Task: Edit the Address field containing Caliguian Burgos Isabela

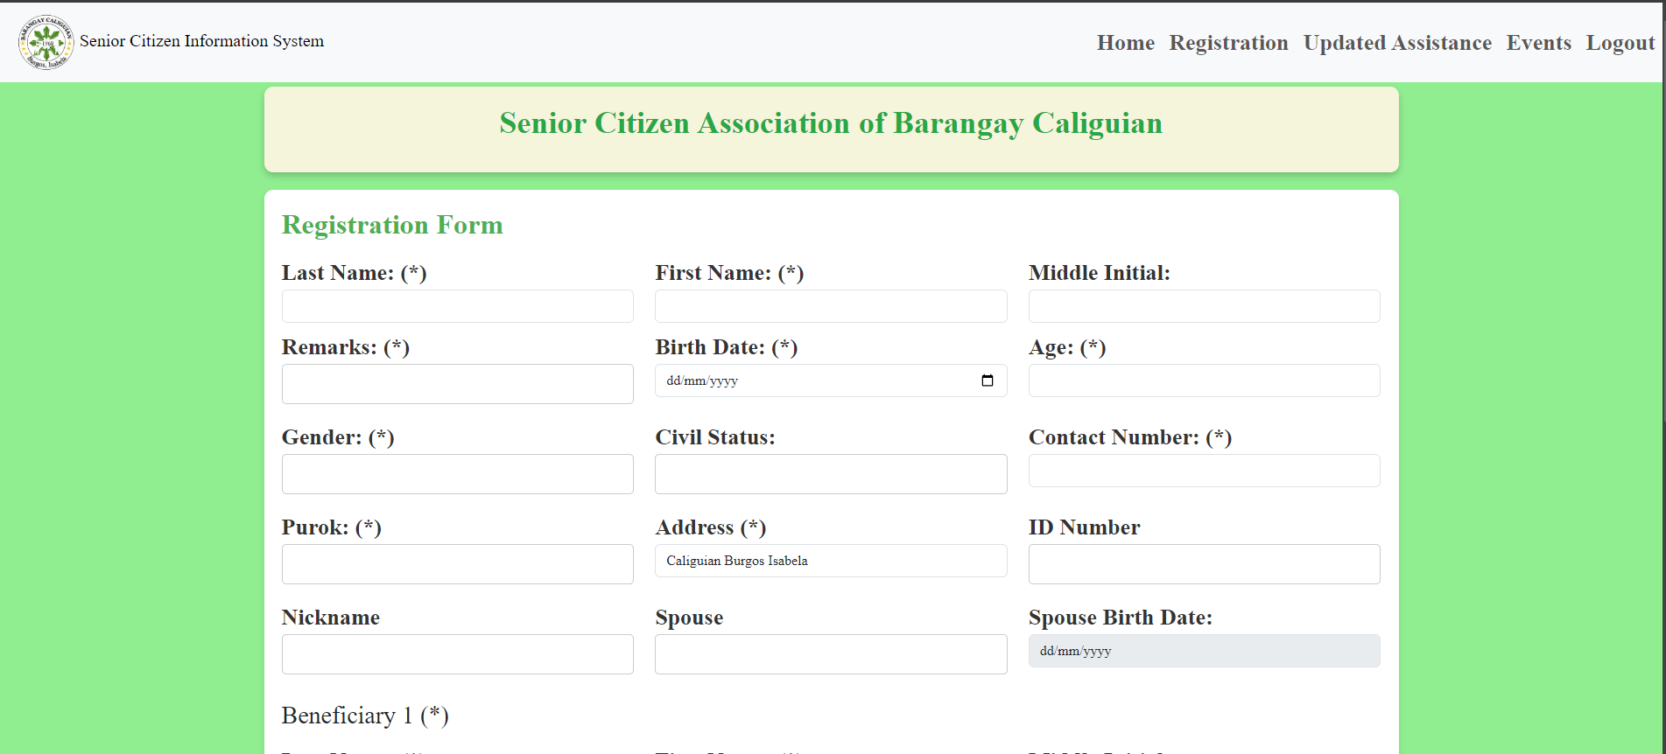Action: 831,561
